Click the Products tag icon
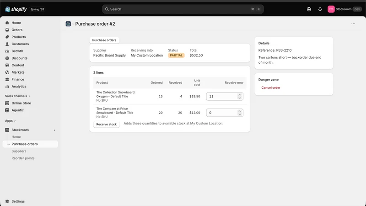366x206 pixels. [x=7, y=37]
